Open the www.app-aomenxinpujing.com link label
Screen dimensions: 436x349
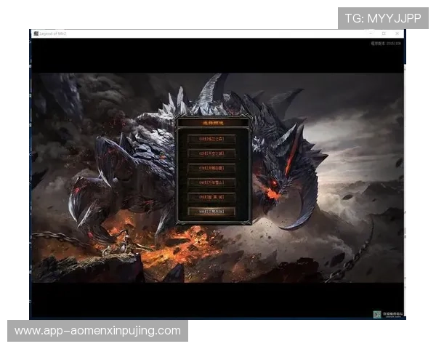(x=98, y=331)
